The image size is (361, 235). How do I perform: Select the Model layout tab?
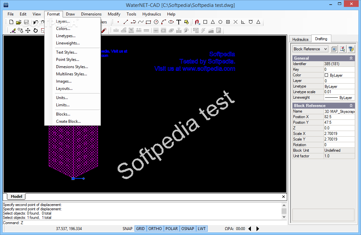16,196
